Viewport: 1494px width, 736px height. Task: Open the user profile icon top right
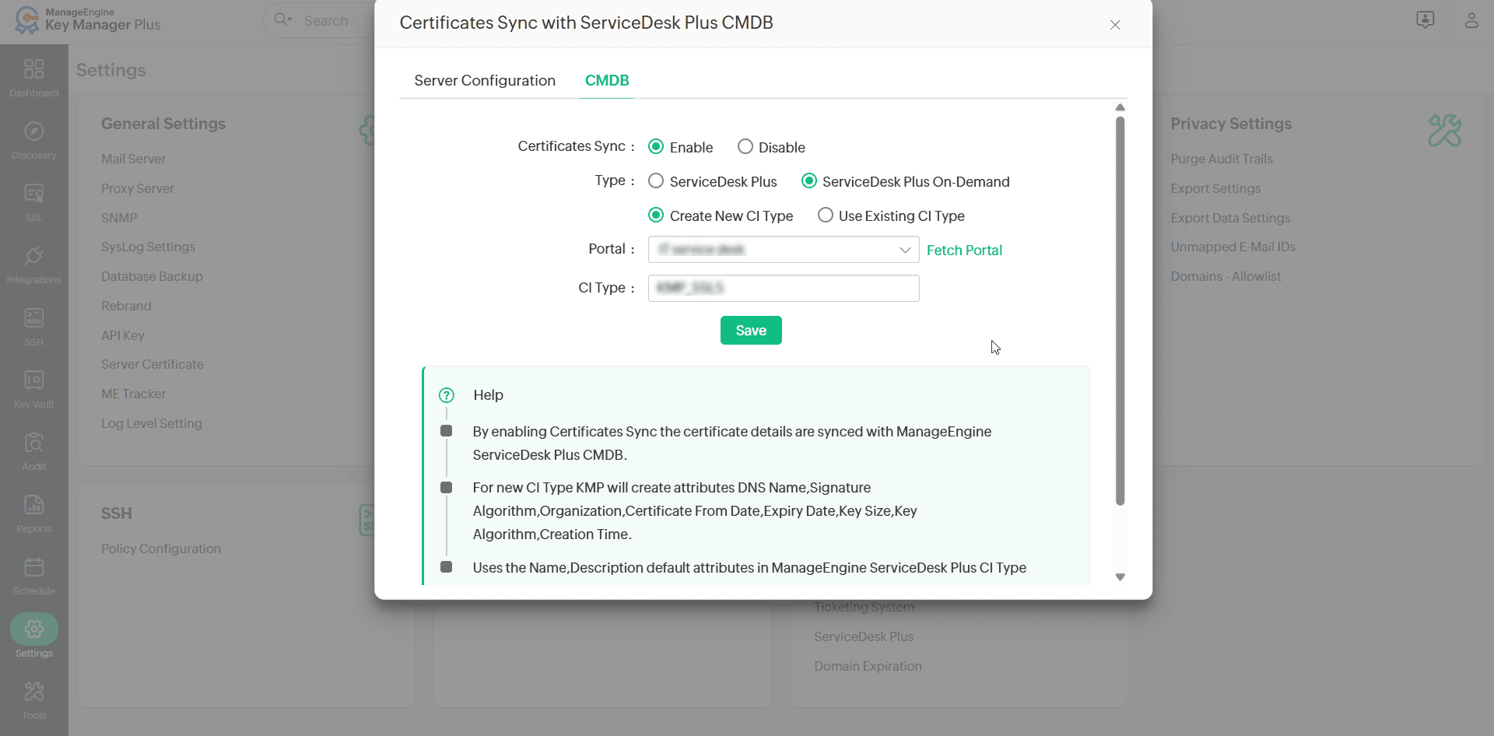tap(1472, 20)
